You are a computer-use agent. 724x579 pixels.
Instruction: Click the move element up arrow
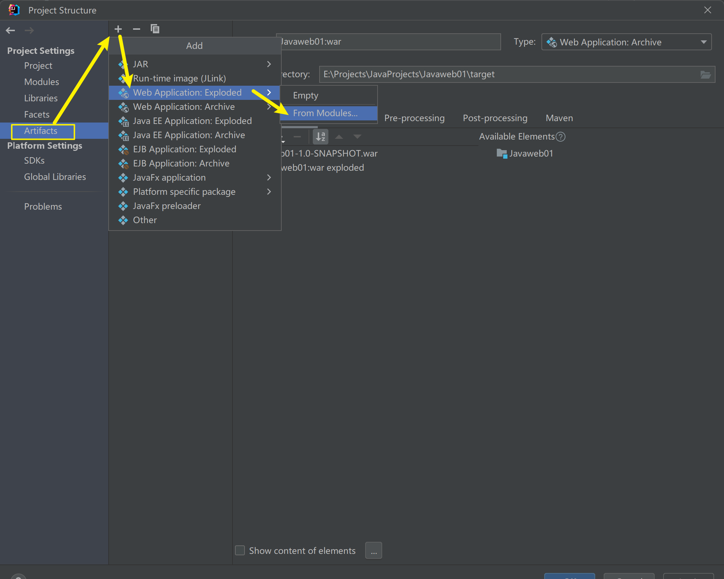pos(339,137)
